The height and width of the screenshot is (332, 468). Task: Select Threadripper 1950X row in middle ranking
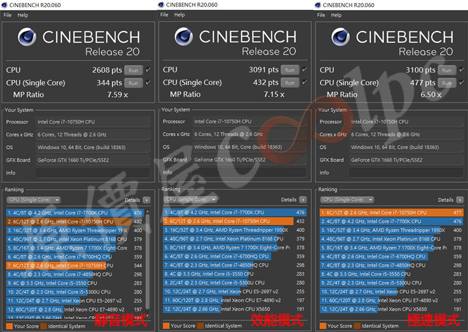click(235, 230)
